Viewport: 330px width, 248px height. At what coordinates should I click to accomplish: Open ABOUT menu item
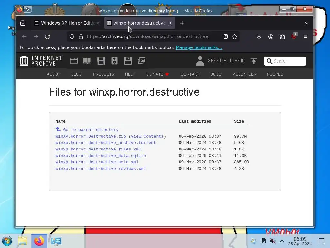[x=53, y=74]
